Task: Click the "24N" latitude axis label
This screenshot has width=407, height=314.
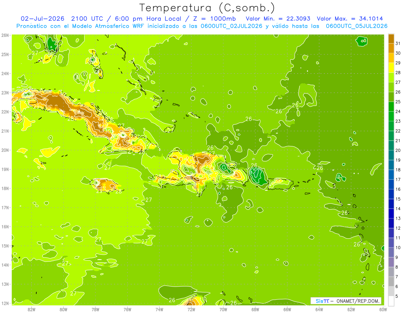Action: click(x=5, y=73)
